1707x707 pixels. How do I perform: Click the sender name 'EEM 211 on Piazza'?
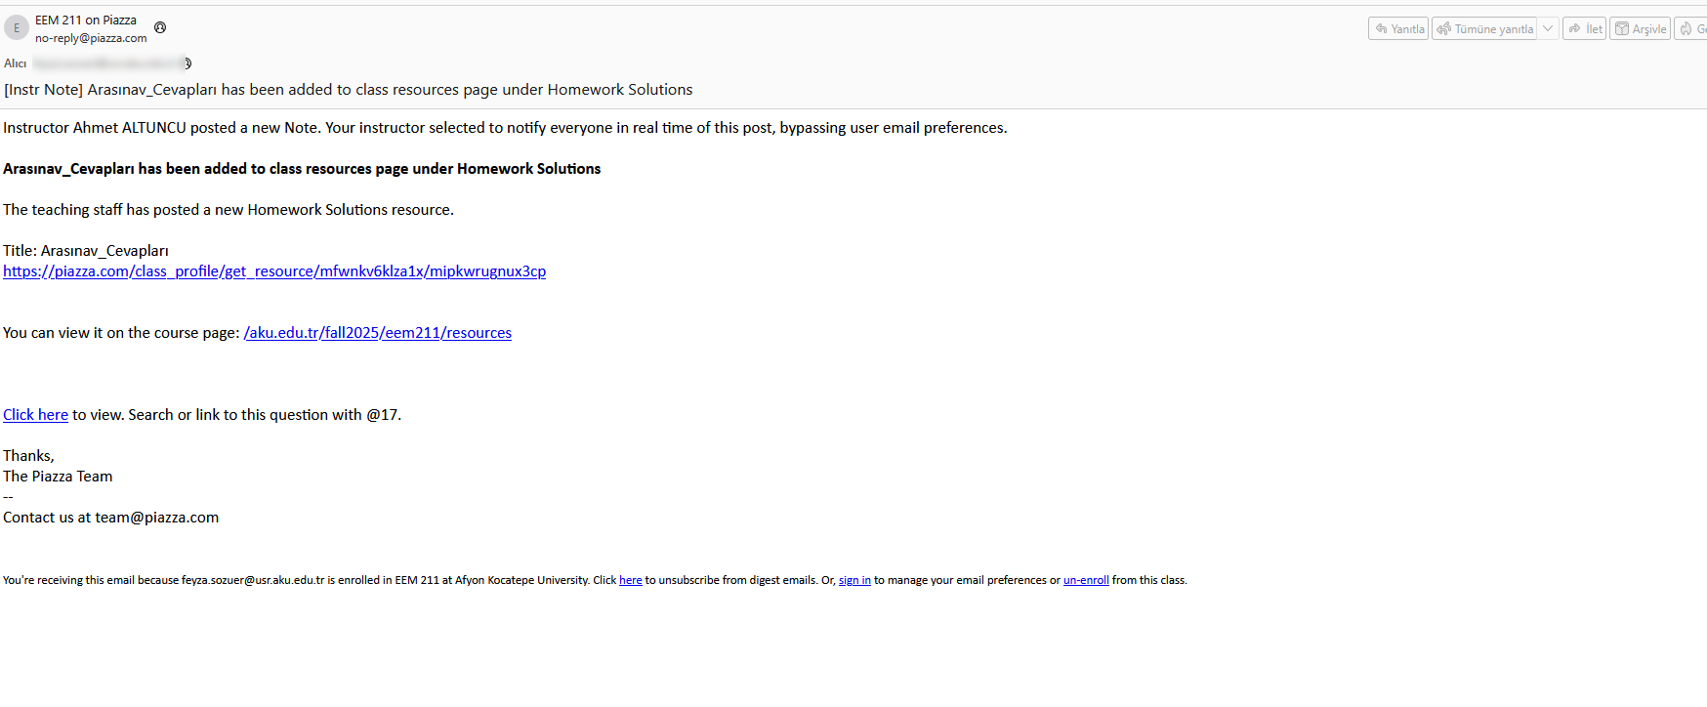click(86, 21)
